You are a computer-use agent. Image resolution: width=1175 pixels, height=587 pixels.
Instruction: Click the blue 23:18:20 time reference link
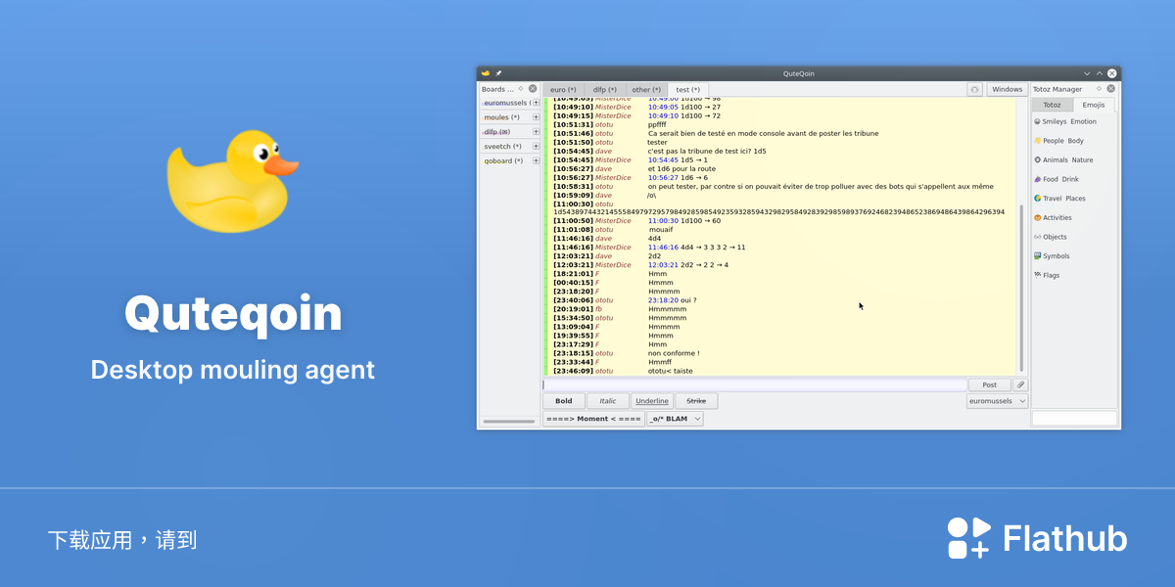(663, 300)
